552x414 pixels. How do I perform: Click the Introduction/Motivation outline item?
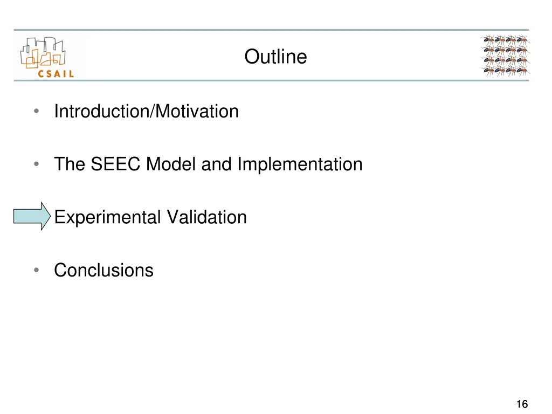tap(147, 111)
